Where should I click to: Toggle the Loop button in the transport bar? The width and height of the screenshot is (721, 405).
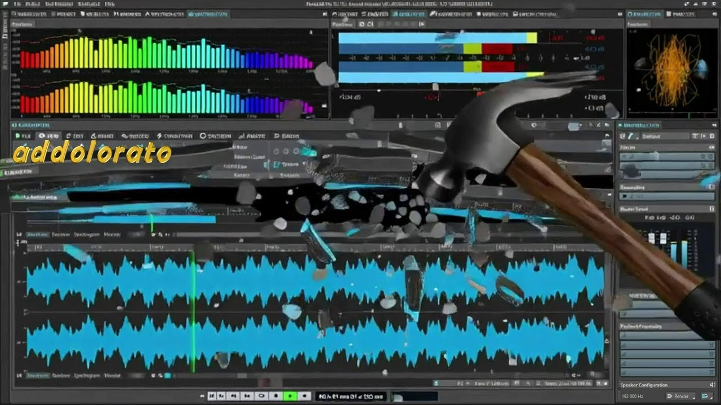click(x=262, y=397)
